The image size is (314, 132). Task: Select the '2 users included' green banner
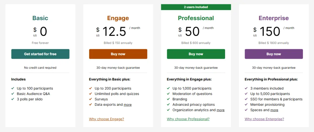pos(196,7)
